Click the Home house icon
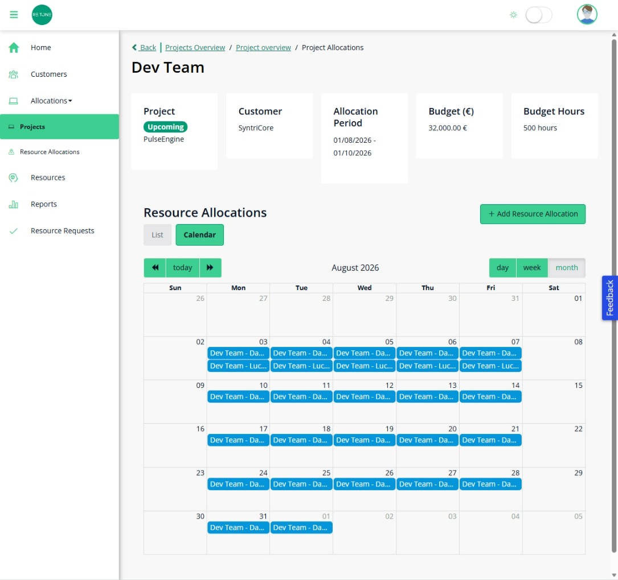 pyautogui.click(x=14, y=48)
